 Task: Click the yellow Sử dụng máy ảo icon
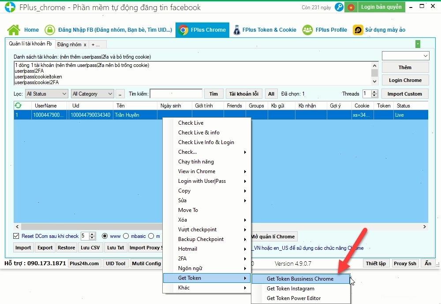click(358, 30)
